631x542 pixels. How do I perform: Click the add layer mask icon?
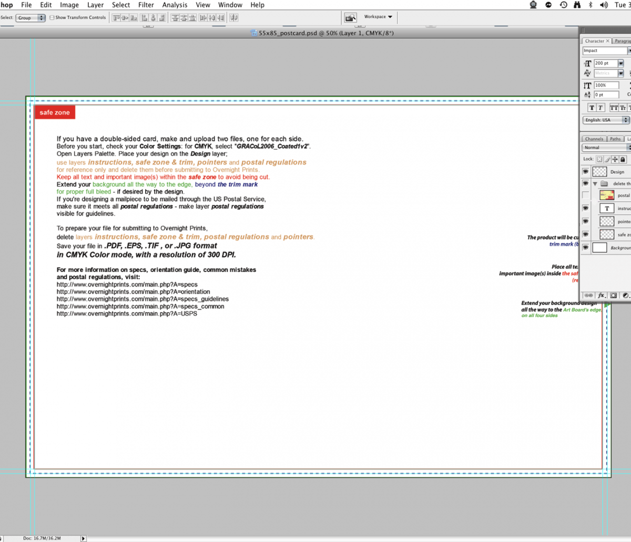614,296
